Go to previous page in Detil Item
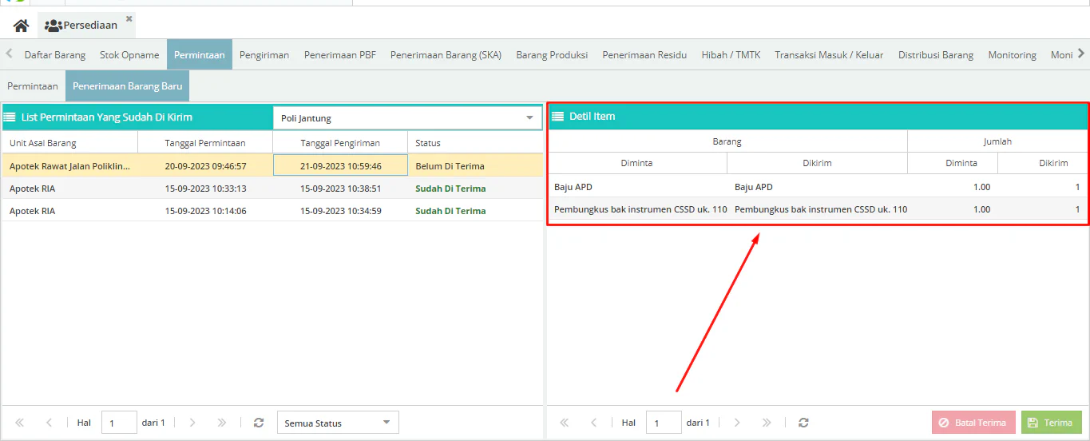The height and width of the screenshot is (441, 1090). click(x=593, y=423)
